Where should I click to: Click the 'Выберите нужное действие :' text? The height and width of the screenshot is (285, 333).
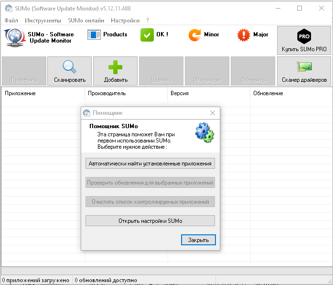(x=132, y=147)
